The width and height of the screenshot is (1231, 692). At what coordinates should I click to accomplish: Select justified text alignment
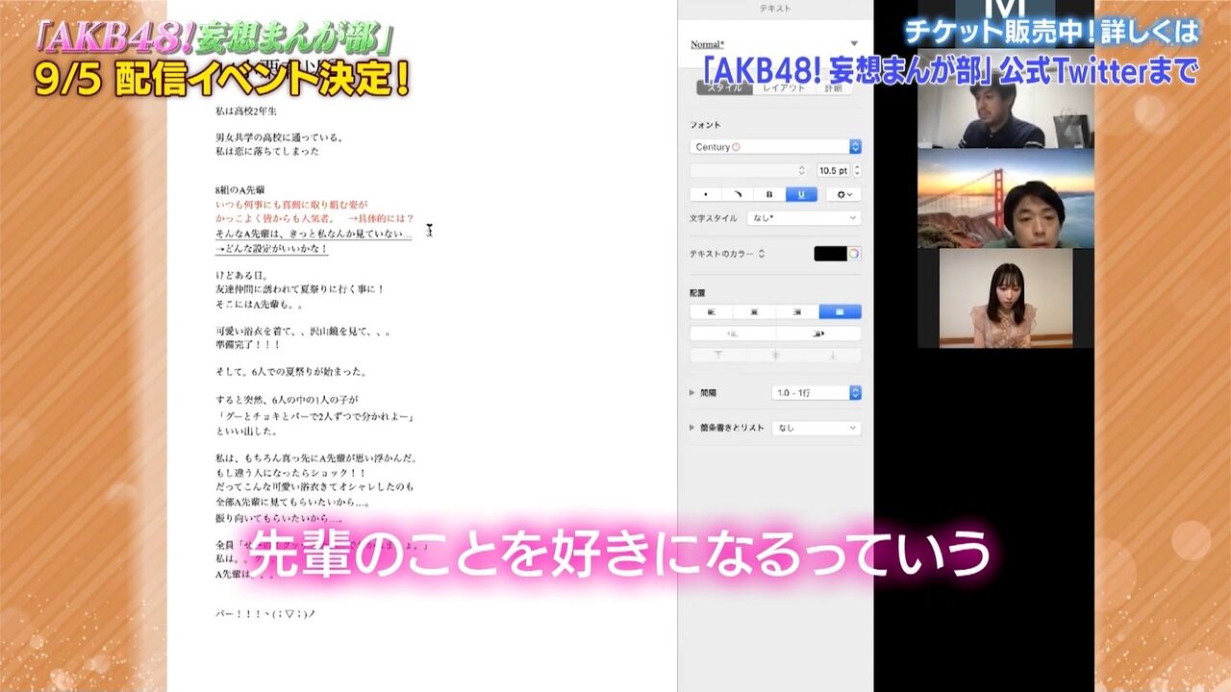tap(840, 311)
